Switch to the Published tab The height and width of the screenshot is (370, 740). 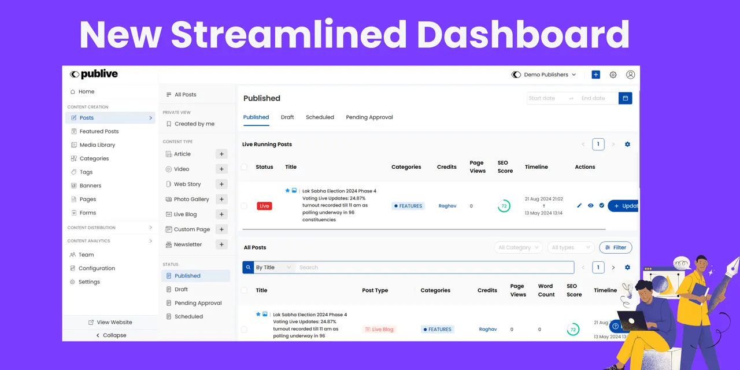[256, 117]
